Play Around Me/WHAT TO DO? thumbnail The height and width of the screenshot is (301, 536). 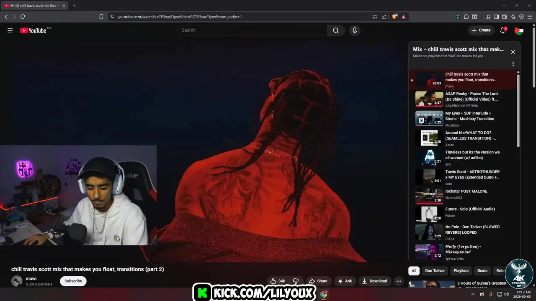pyautogui.click(x=429, y=138)
